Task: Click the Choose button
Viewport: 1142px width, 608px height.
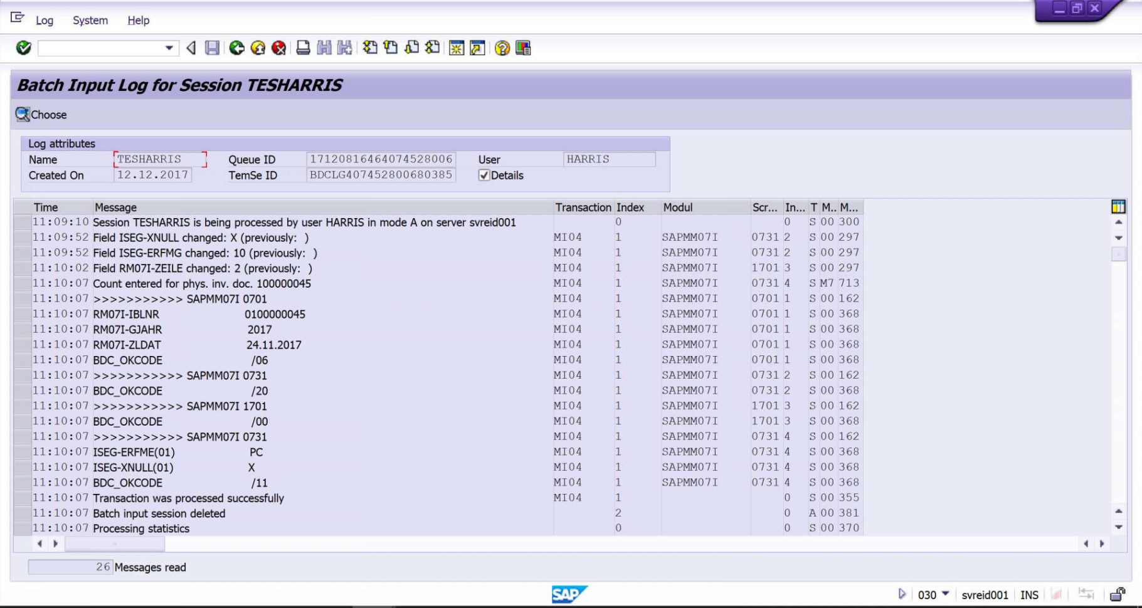Action: click(x=41, y=115)
